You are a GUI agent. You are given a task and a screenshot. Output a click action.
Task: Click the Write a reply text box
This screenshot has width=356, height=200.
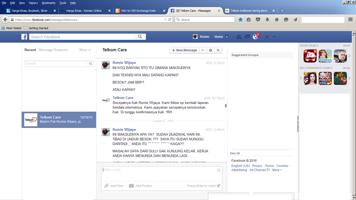(x=162, y=174)
